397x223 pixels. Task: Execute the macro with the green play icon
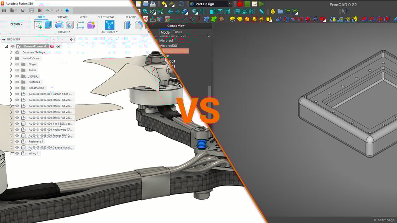(x=261, y=4)
